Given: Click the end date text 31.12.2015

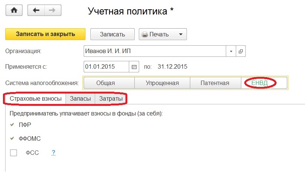Looking at the screenshot, I should coord(172,67).
